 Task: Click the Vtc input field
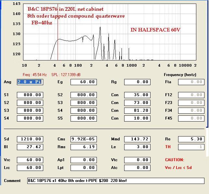tap(137, 160)
